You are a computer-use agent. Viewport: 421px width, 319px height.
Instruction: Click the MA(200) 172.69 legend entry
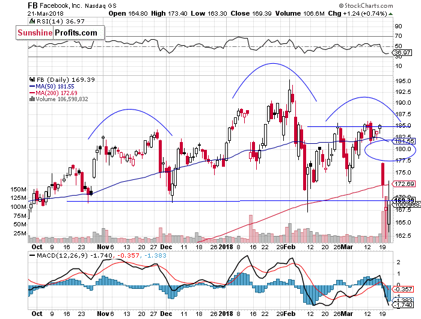tap(53, 93)
